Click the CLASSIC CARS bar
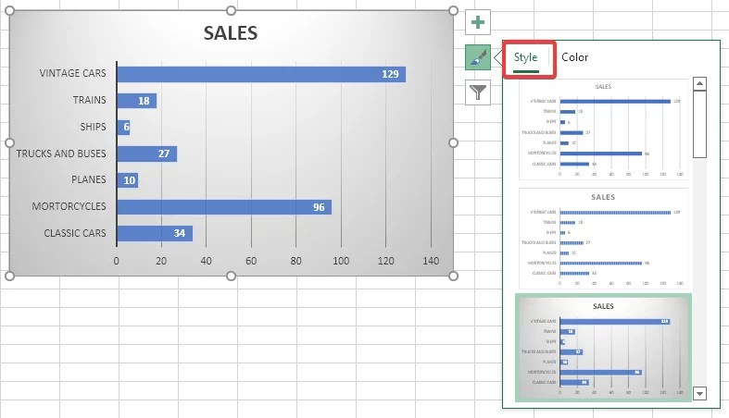Image resolution: width=729 pixels, height=418 pixels. tap(155, 233)
